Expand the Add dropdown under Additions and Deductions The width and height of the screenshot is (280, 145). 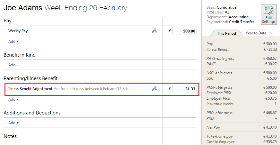click(13, 122)
